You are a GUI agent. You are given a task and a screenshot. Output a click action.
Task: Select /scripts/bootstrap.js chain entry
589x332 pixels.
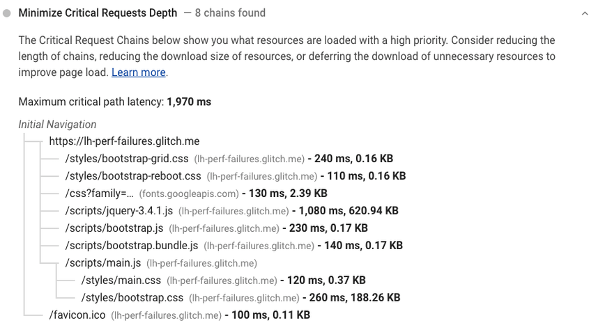coord(114,228)
